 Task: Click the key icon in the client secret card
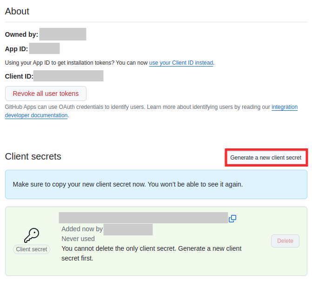point(32,235)
